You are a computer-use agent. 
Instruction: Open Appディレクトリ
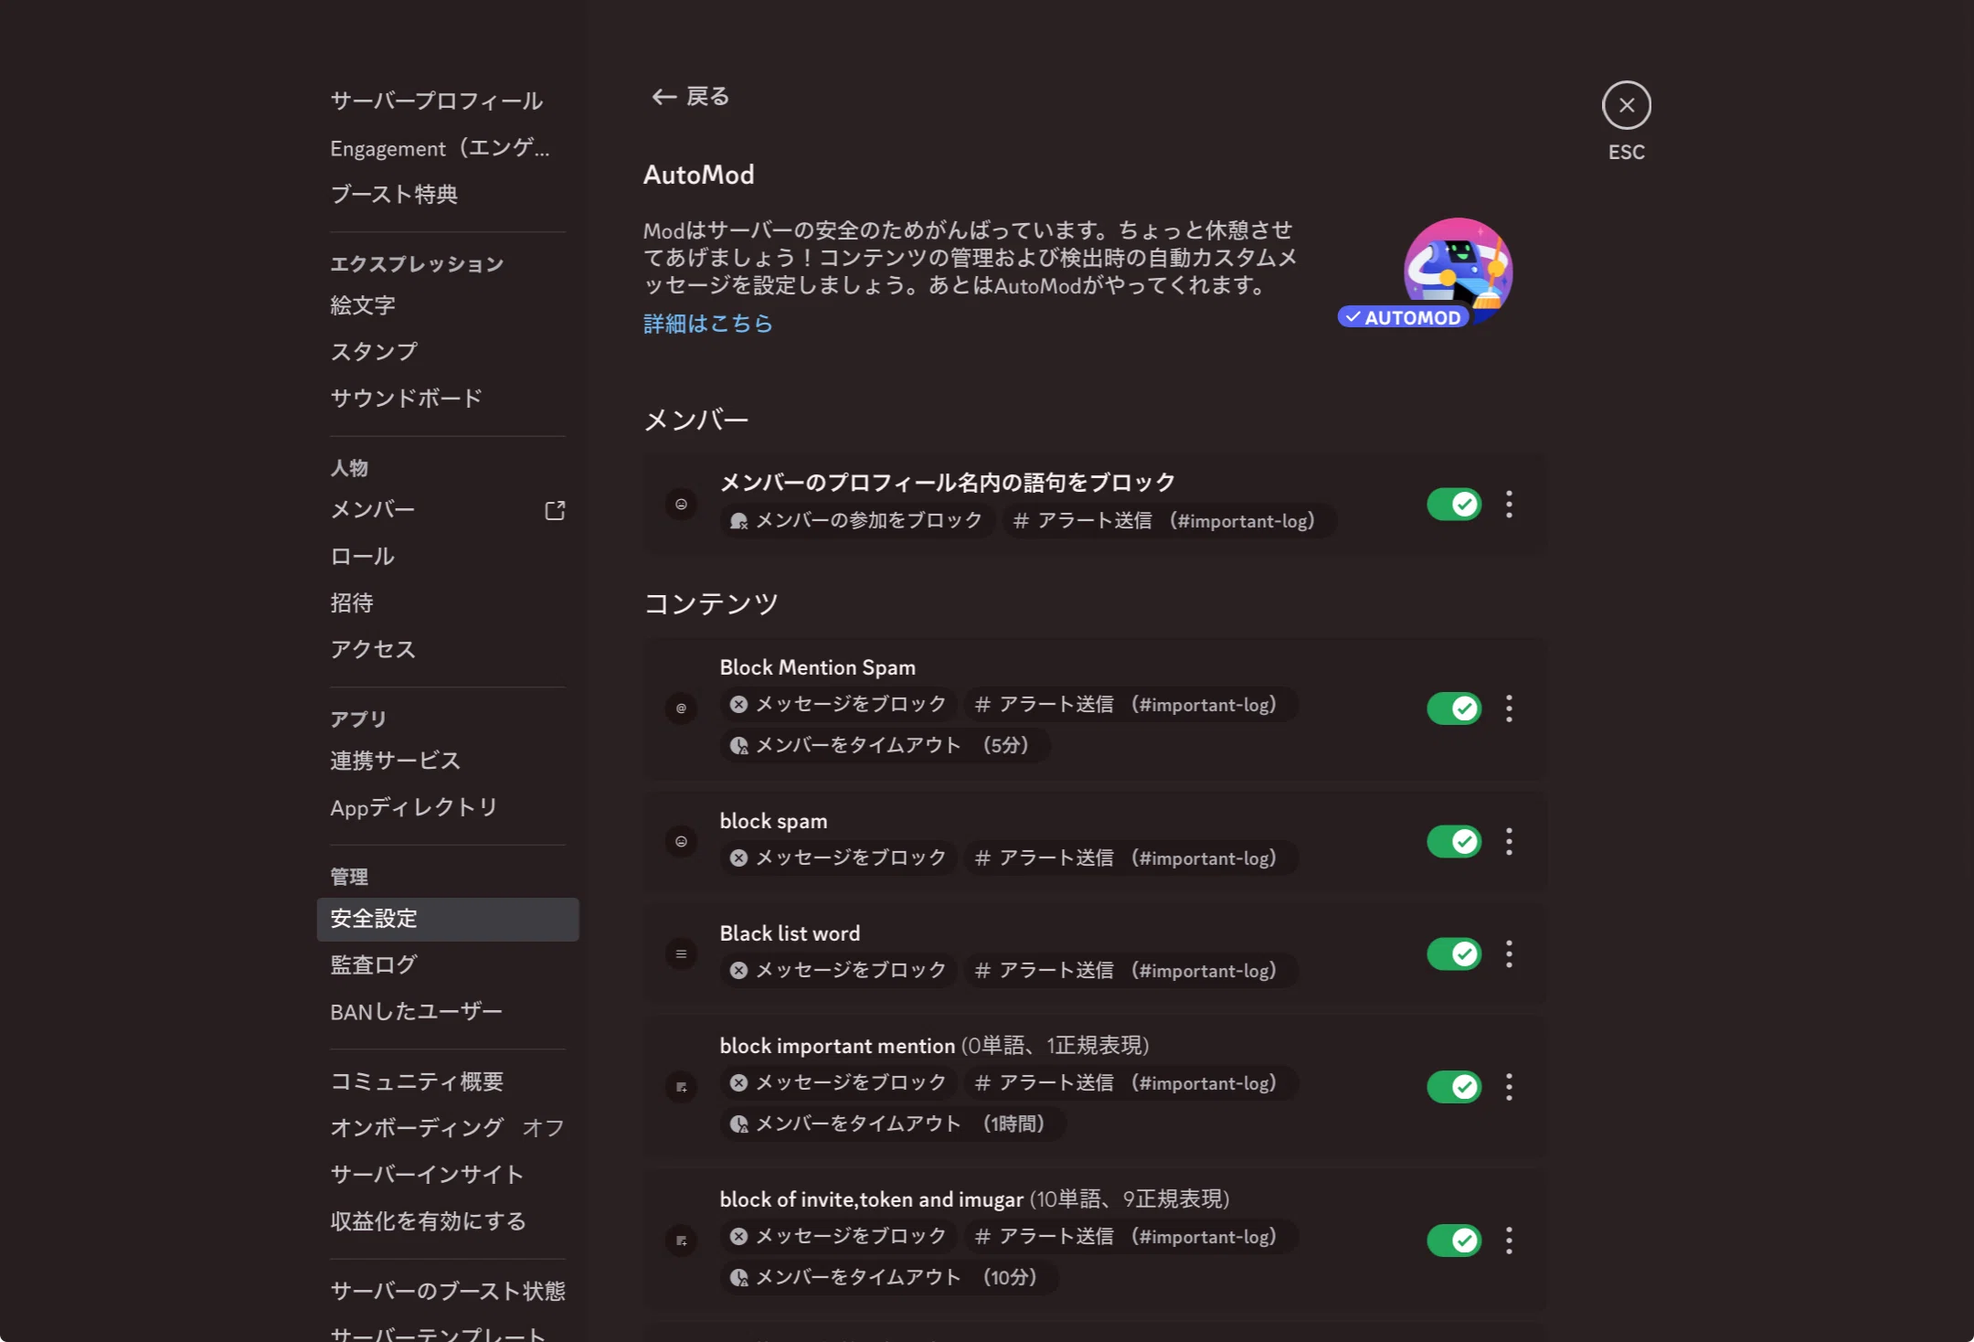coord(448,807)
